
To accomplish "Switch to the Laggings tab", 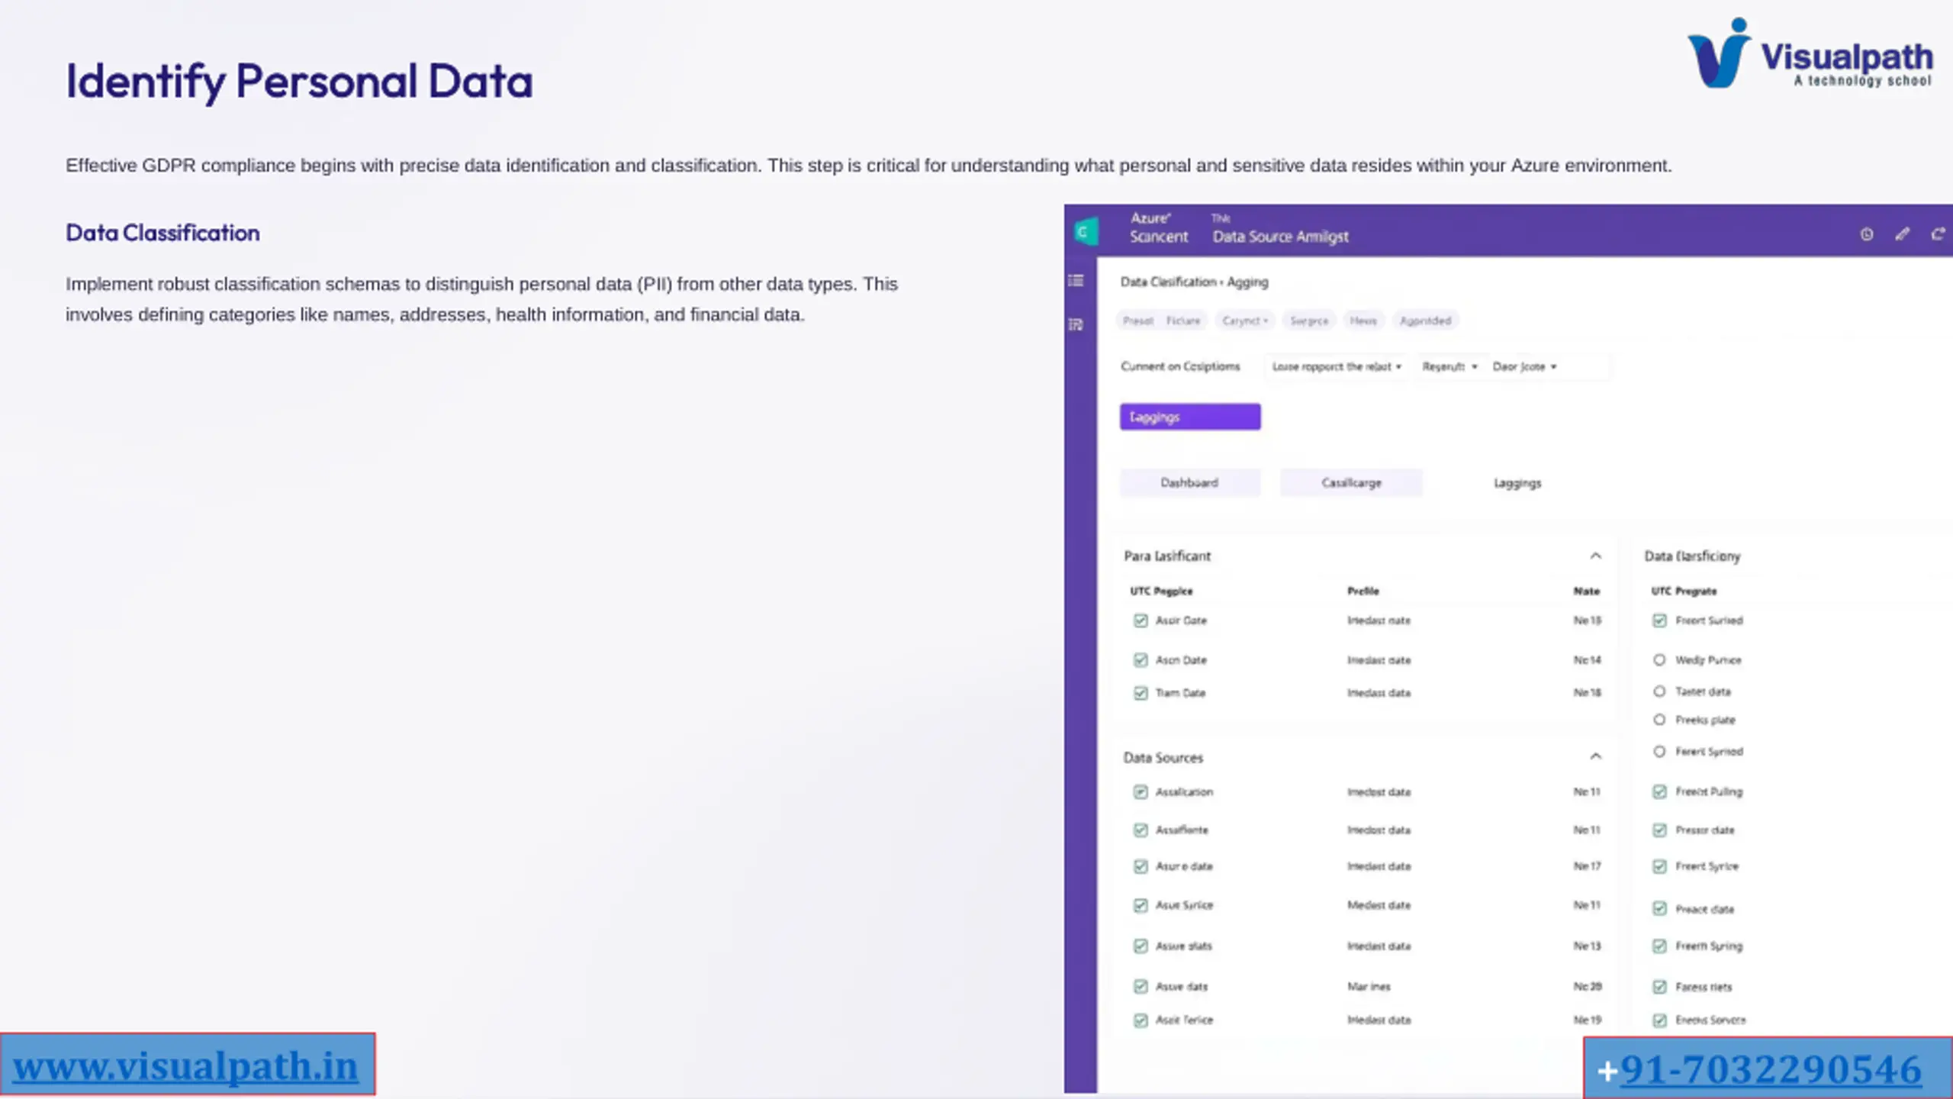I will pos(1517,483).
